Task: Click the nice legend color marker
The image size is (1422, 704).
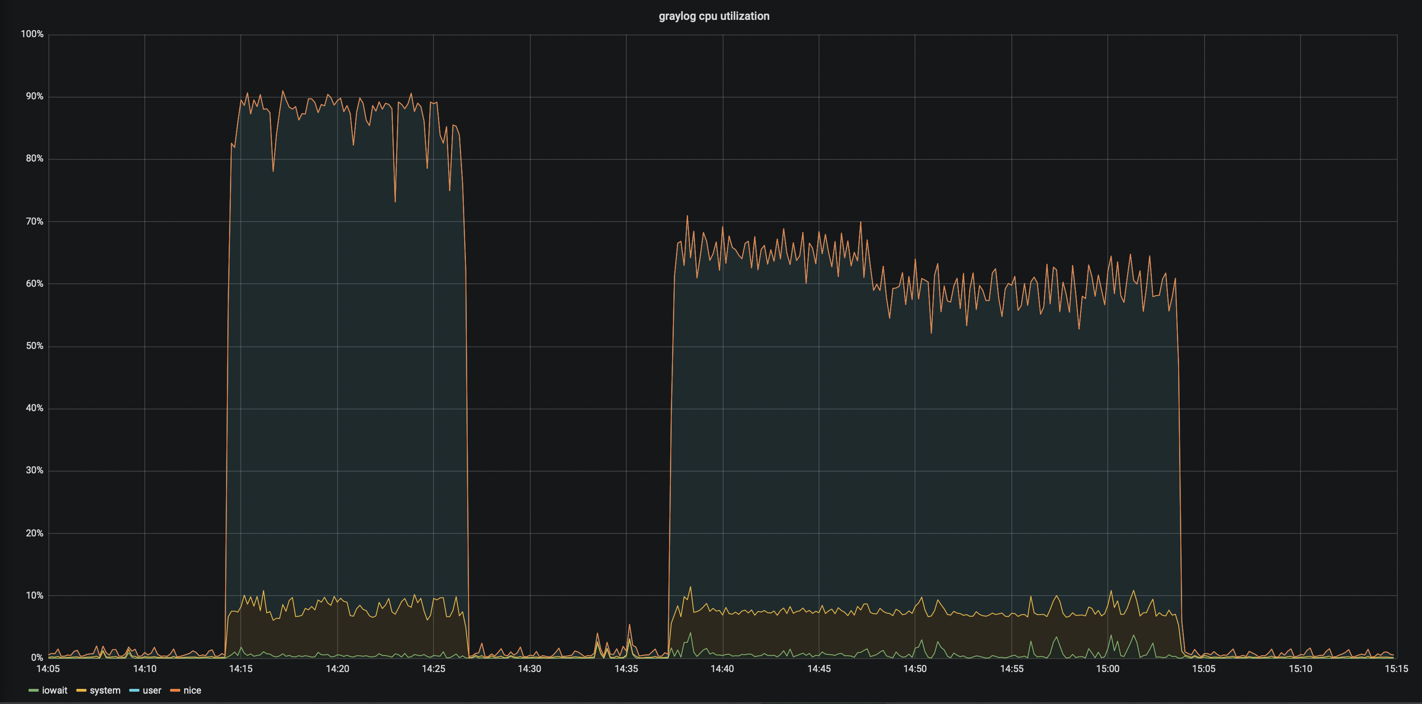Action: point(175,690)
